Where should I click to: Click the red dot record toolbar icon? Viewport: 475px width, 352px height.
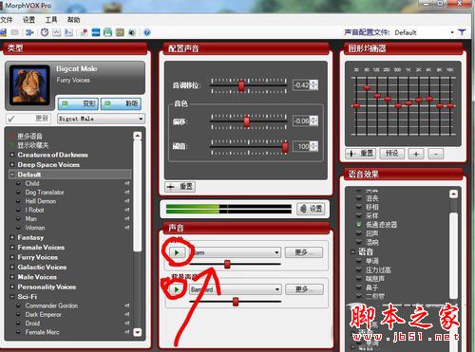coord(84,32)
